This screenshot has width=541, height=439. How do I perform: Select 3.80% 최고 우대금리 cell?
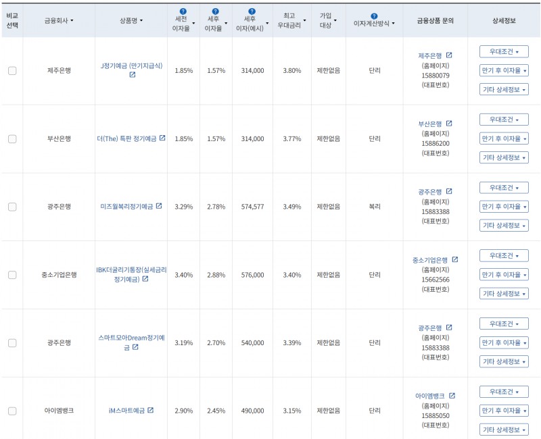coord(292,71)
